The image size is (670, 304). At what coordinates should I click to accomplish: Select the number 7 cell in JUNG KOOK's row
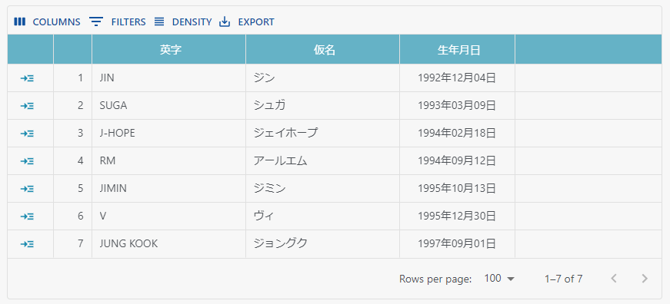(x=72, y=244)
